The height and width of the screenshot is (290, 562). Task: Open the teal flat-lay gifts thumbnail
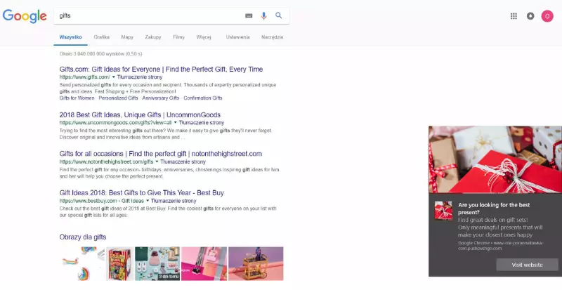[x=157, y=263]
